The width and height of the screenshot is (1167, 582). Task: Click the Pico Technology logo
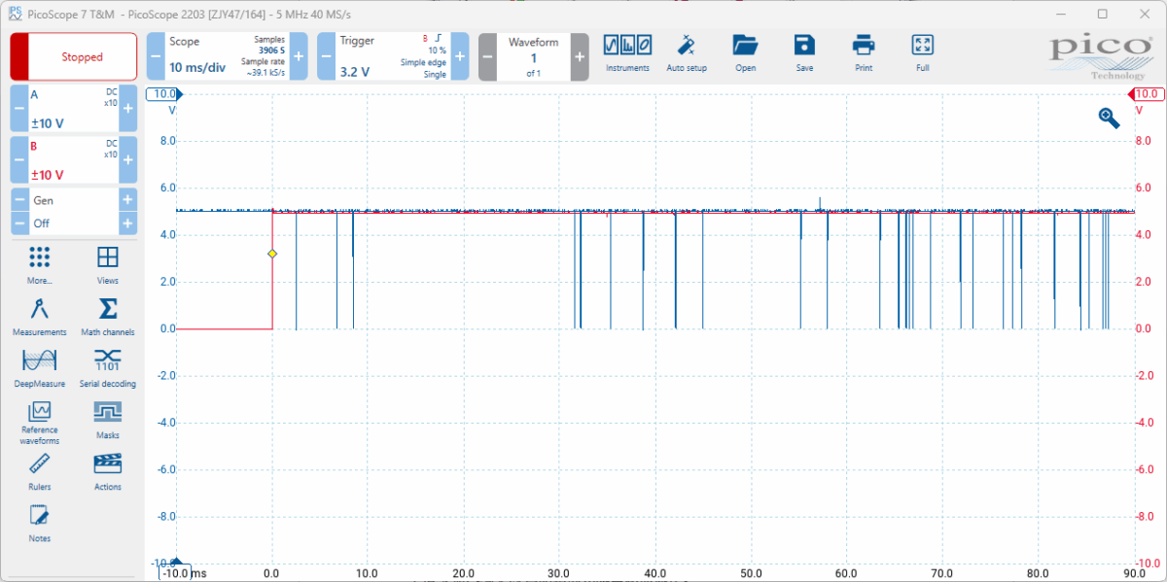(1101, 56)
